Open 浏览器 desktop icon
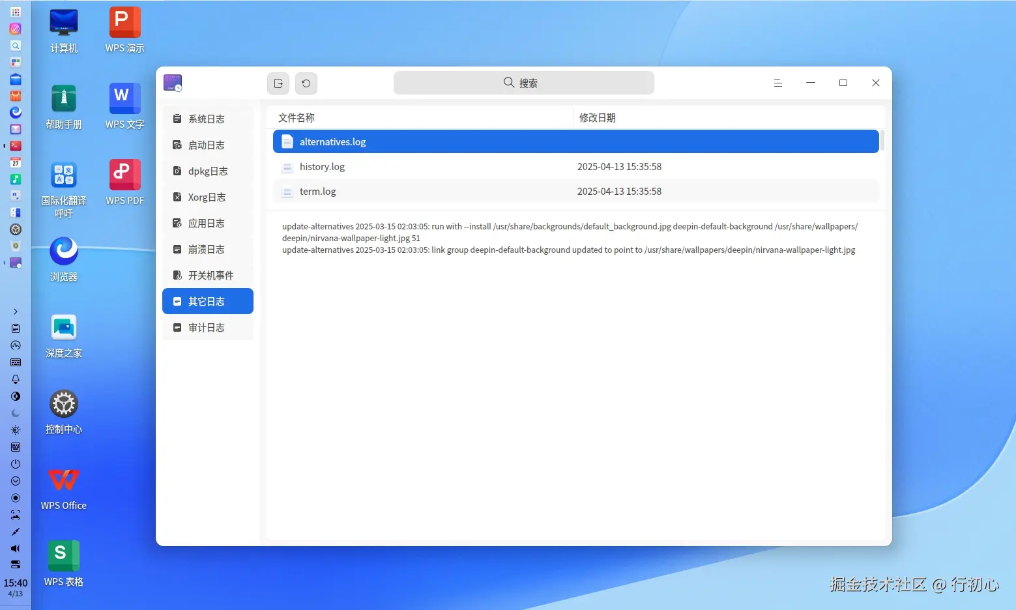1016x610 pixels. coord(64,259)
